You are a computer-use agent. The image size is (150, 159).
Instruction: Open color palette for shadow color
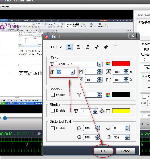pos(108,95)
